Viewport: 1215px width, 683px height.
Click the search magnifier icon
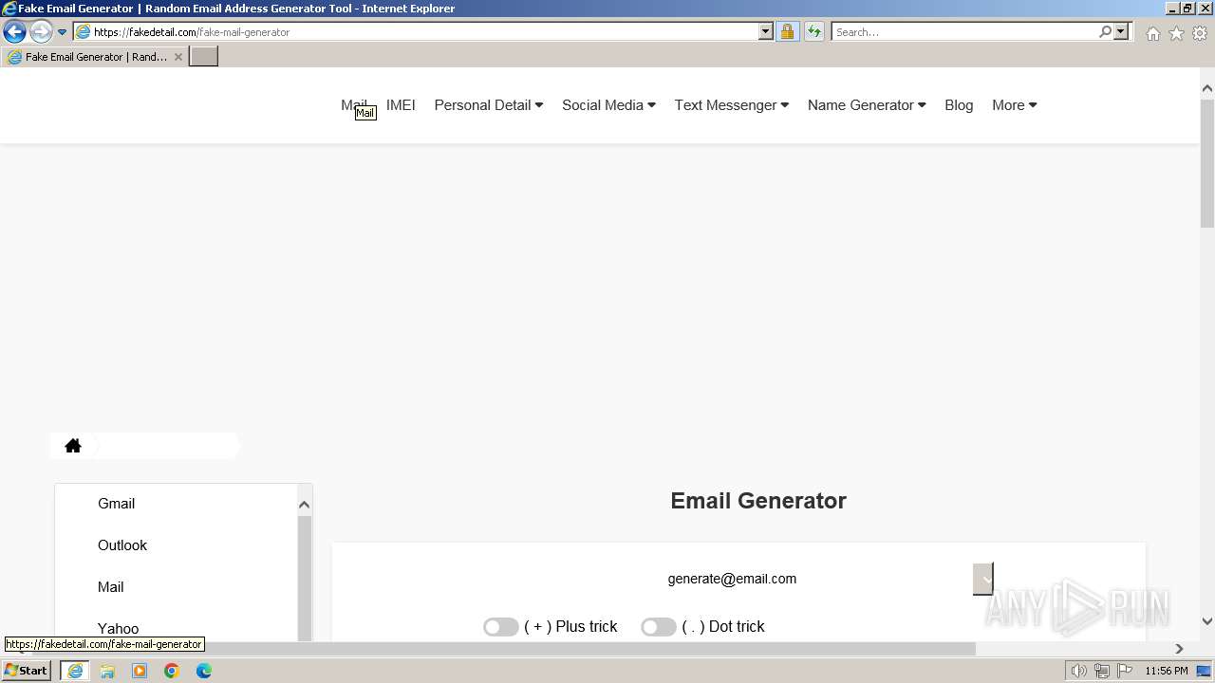pos(1105,32)
